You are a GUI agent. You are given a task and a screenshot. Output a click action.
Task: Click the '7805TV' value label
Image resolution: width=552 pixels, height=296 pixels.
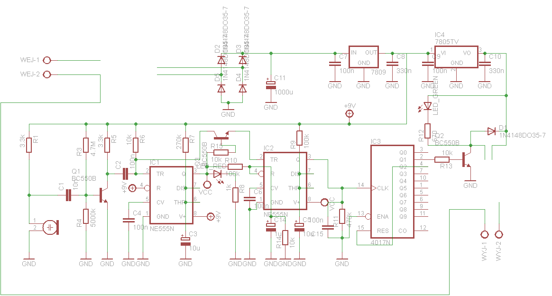click(447, 42)
